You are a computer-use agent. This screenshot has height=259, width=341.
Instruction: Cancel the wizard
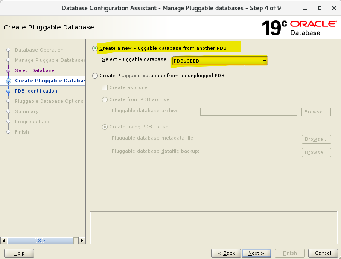tap(323, 253)
